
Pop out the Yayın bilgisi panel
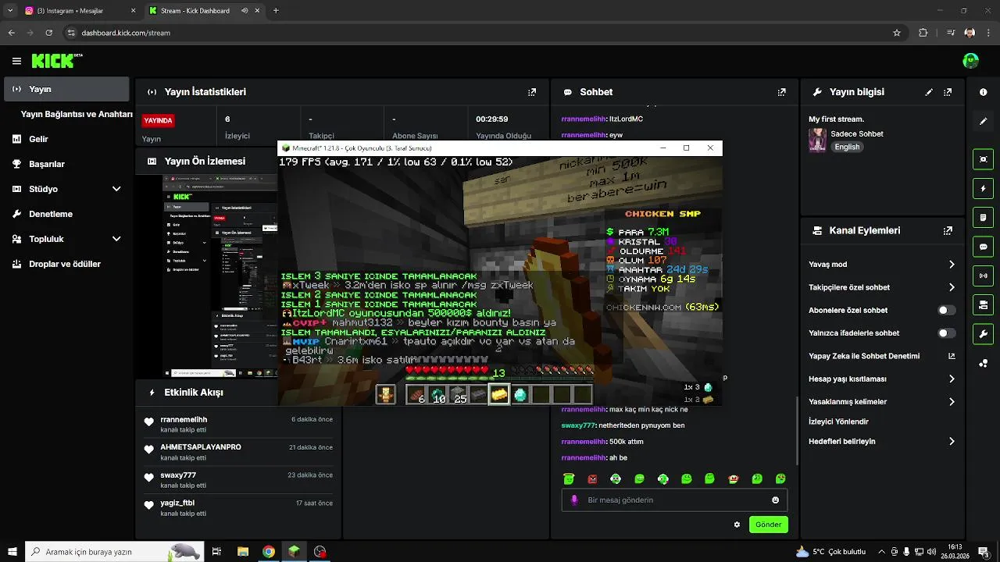pos(948,92)
